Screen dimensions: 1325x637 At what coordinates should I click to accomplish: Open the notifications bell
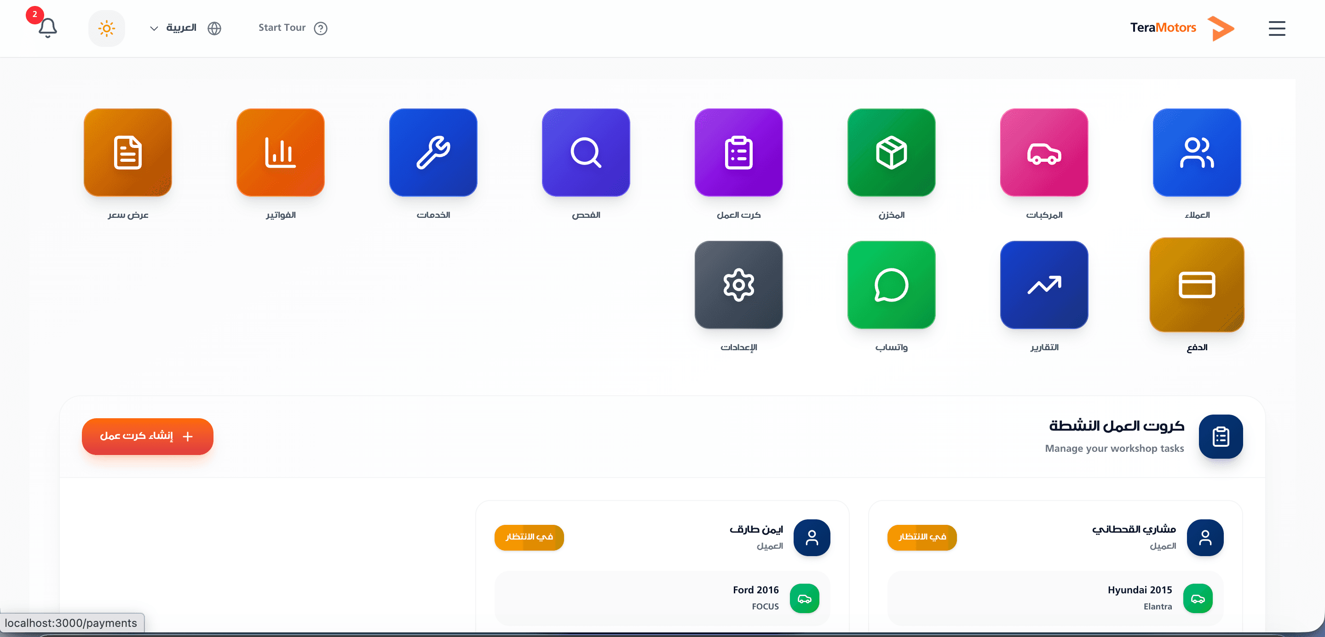(x=47, y=28)
